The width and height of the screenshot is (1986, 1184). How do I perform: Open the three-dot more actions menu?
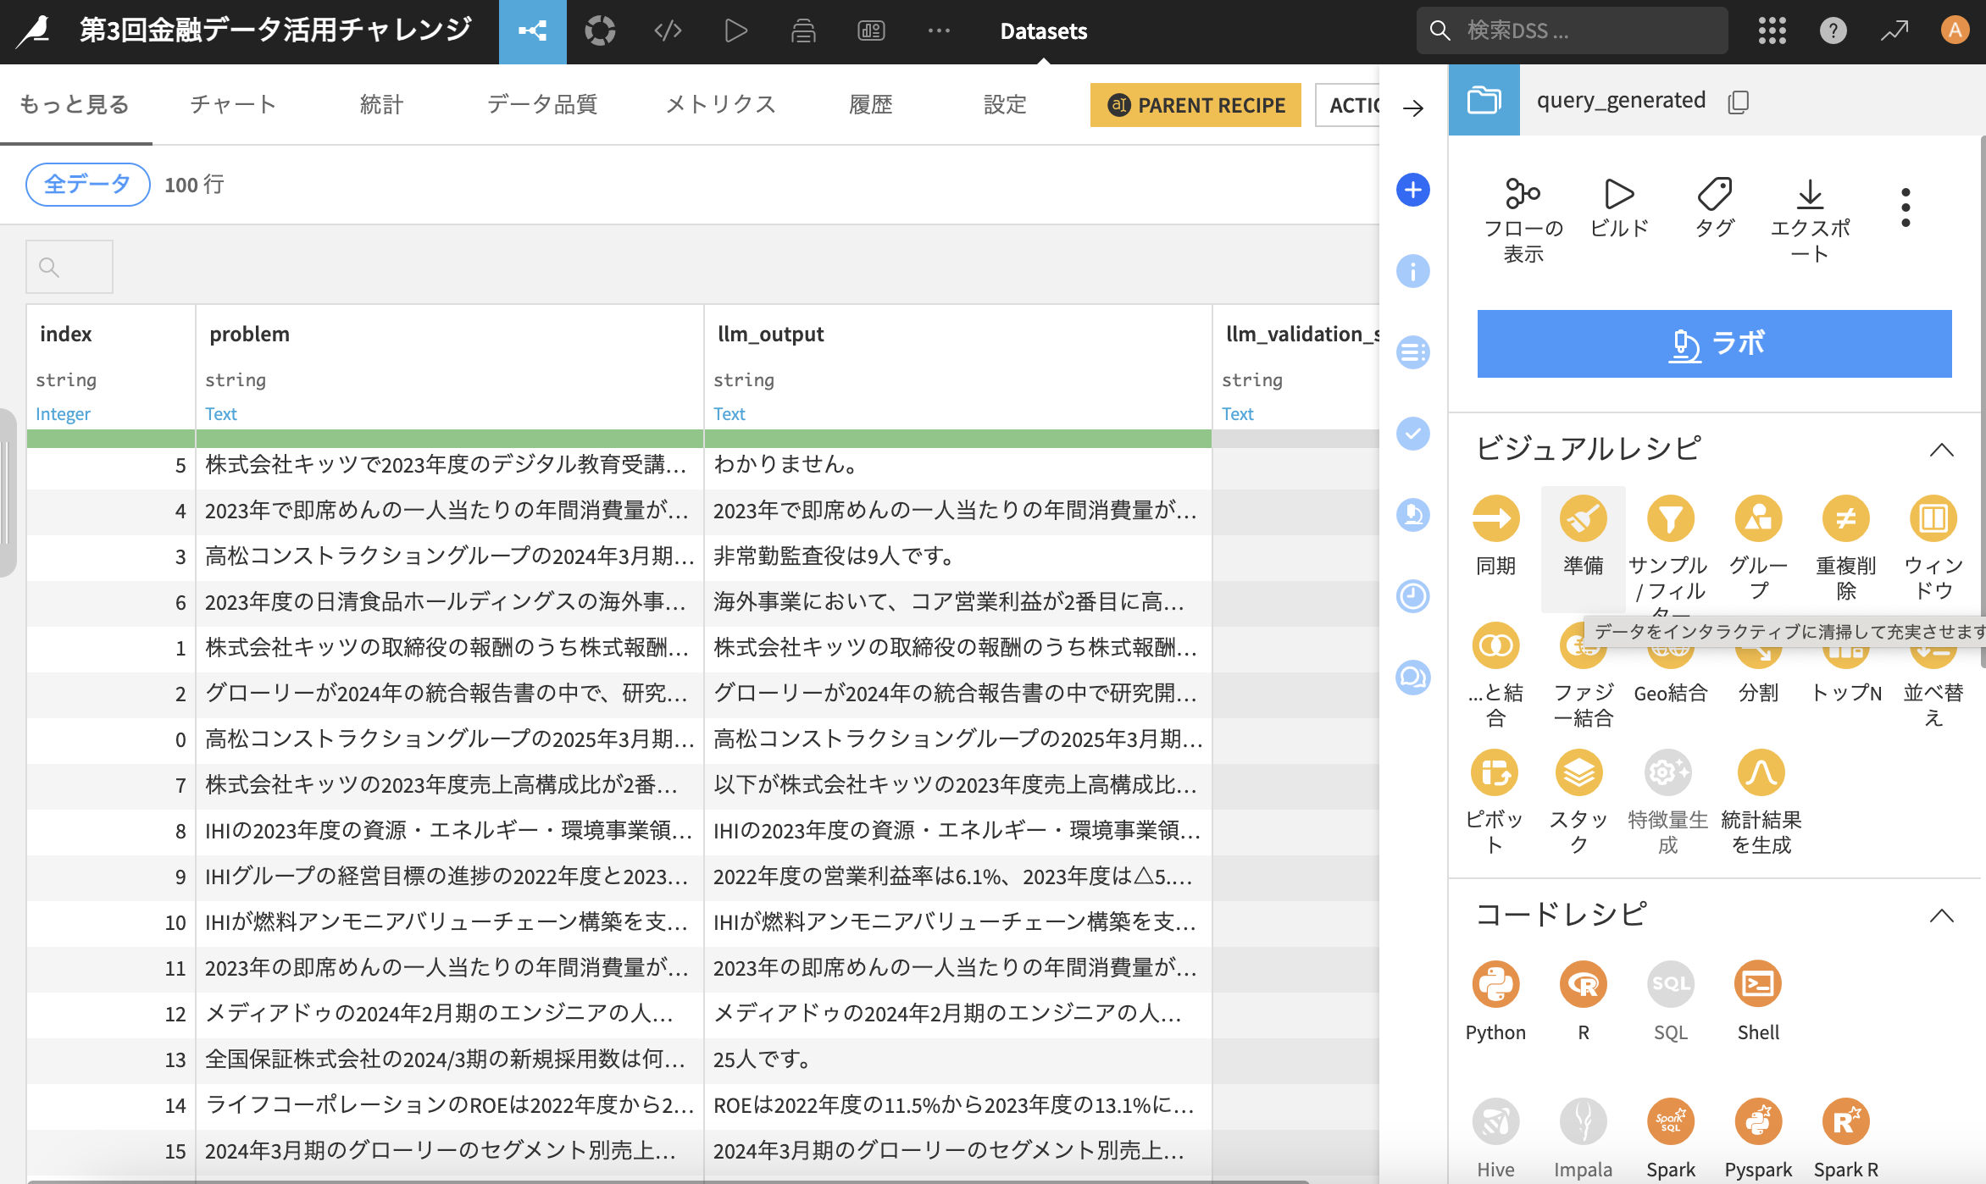click(1906, 207)
